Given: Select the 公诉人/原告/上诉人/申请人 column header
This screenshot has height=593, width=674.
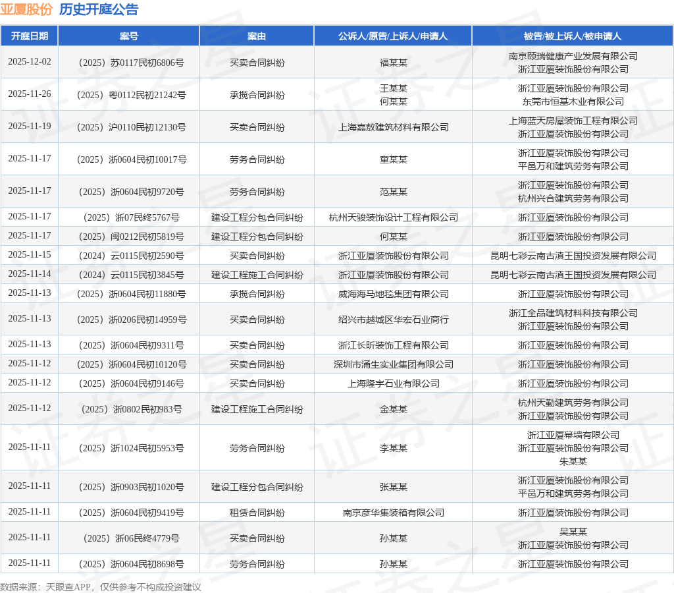Looking at the screenshot, I should coord(393,36).
